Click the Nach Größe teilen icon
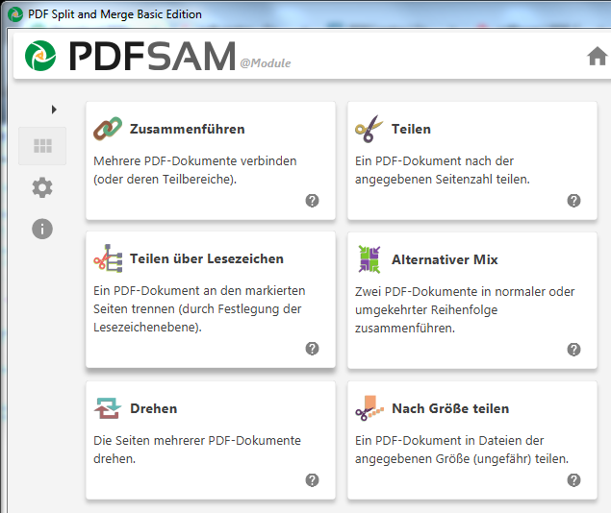Screen dimensions: 611x513 point(369,408)
